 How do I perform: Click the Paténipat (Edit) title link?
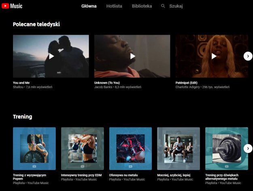(186, 83)
